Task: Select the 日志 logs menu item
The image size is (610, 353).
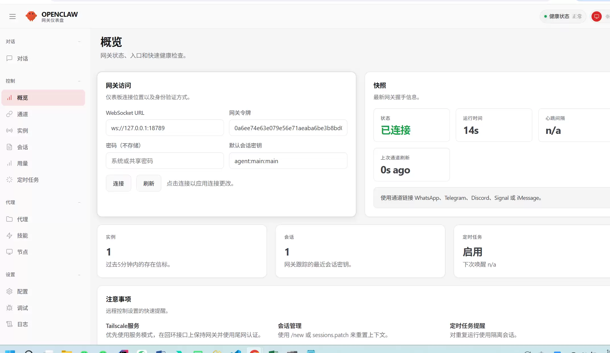Action: click(x=22, y=324)
